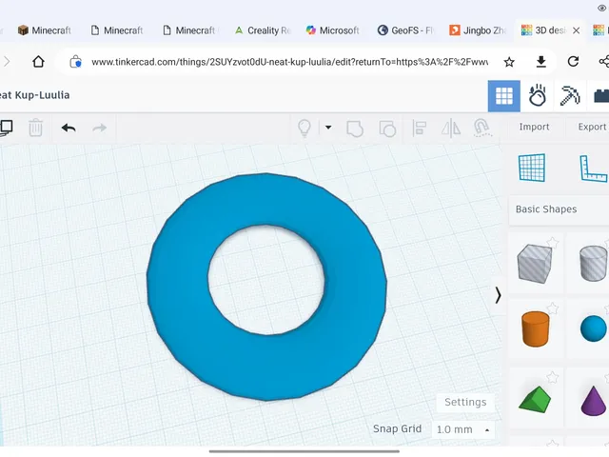The height and width of the screenshot is (457, 609).
Task: Undo the last action
Action: tap(69, 128)
